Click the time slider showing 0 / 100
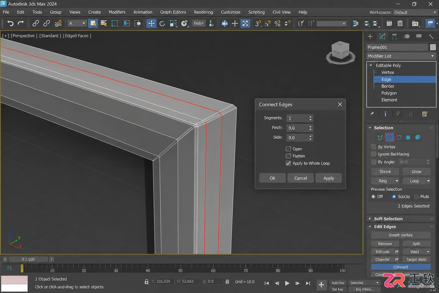Viewport: 439px width, 293px height. [28, 259]
